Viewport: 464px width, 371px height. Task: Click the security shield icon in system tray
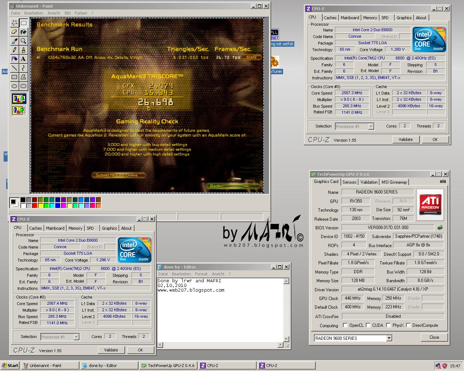pos(444,366)
